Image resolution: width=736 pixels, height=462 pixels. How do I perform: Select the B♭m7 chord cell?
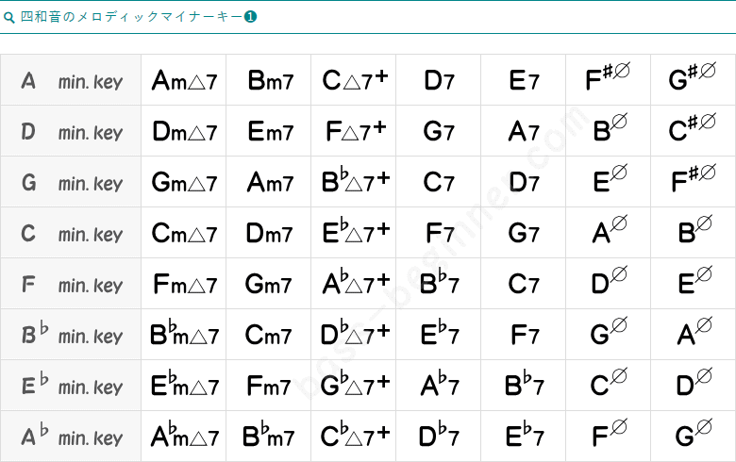(x=270, y=437)
